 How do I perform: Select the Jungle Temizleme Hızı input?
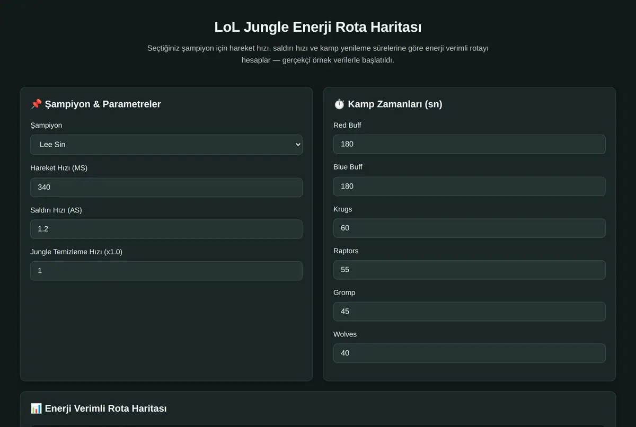pyautogui.click(x=166, y=271)
